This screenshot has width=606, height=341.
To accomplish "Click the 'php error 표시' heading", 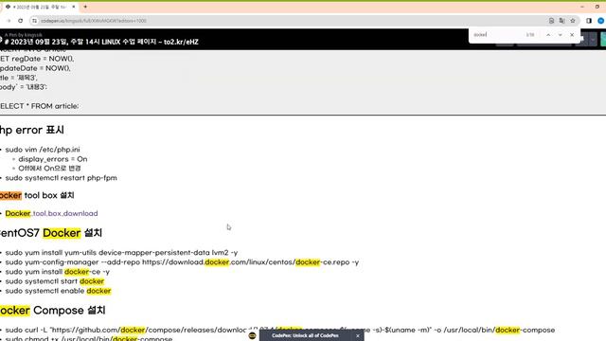I will [31, 130].
